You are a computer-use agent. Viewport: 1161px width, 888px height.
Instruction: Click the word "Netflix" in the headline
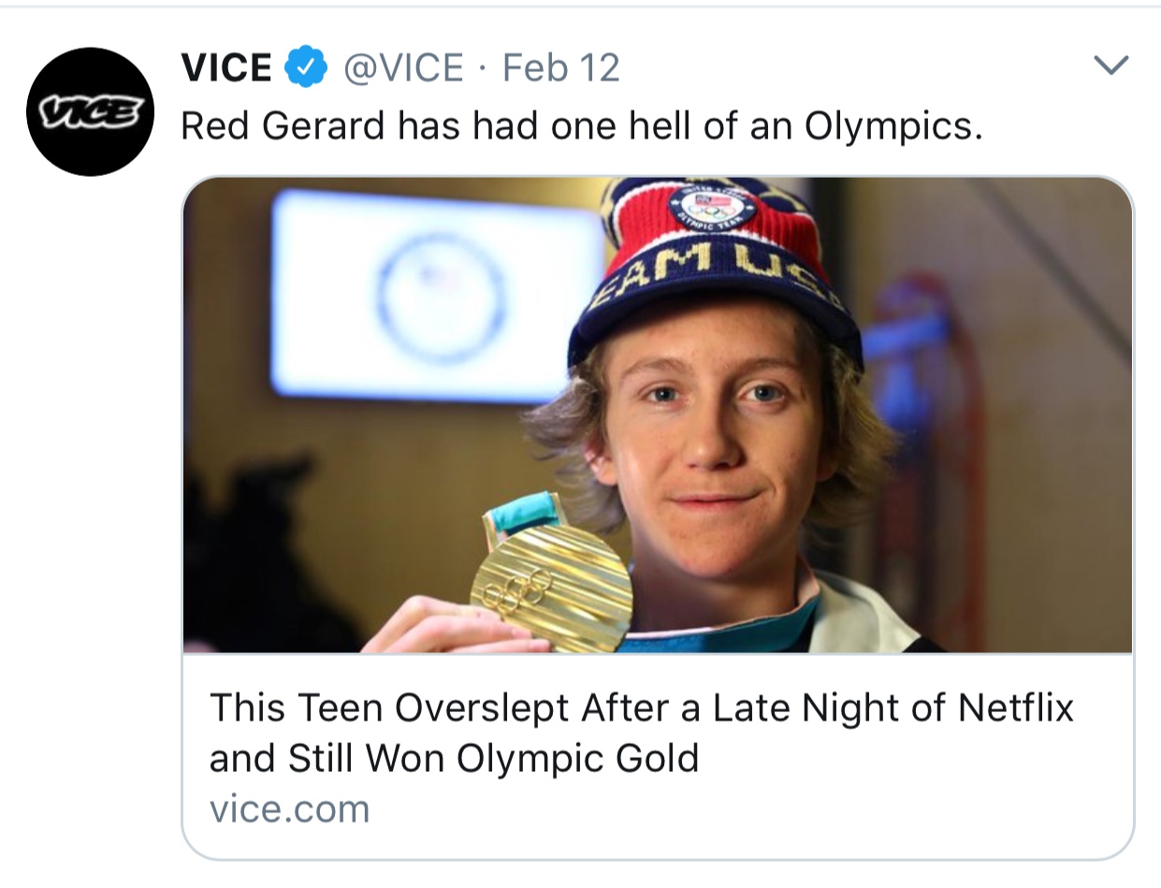(1016, 708)
